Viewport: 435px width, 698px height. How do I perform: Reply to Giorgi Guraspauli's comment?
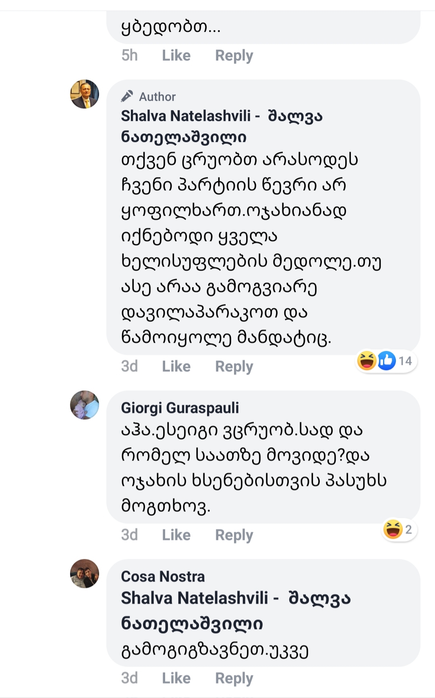click(234, 535)
